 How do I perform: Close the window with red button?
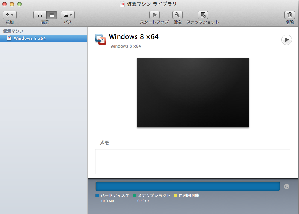pyautogui.click(x=4, y=4)
